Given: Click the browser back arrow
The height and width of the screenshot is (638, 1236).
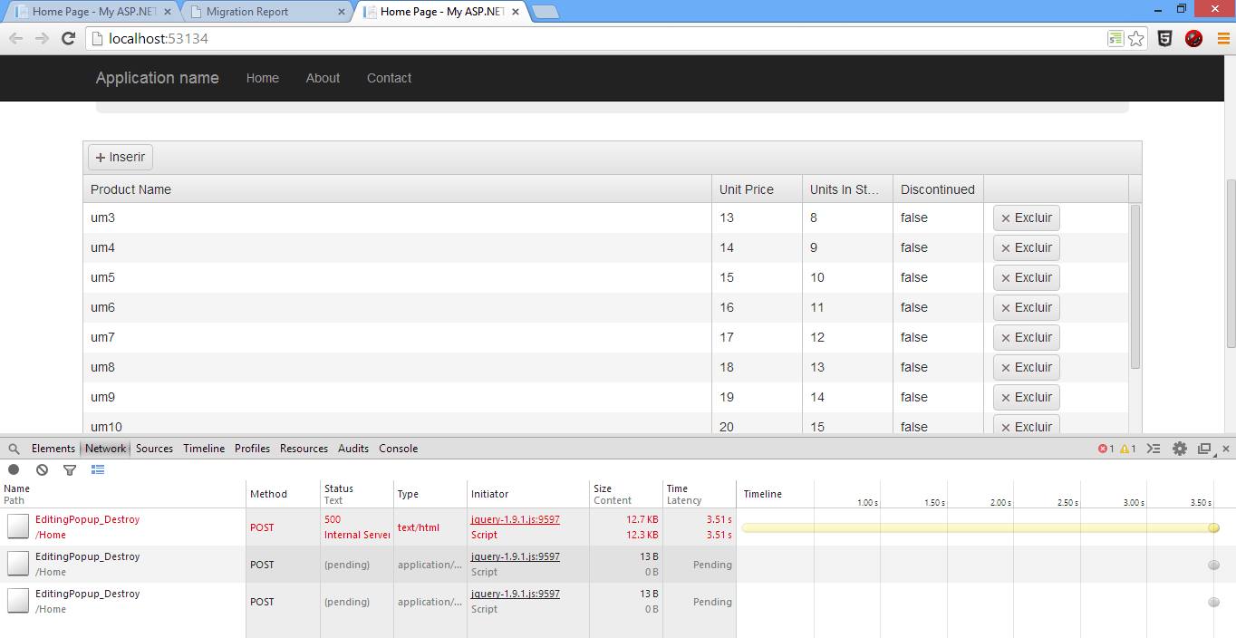Looking at the screenshot, I should tap(16, 38).
